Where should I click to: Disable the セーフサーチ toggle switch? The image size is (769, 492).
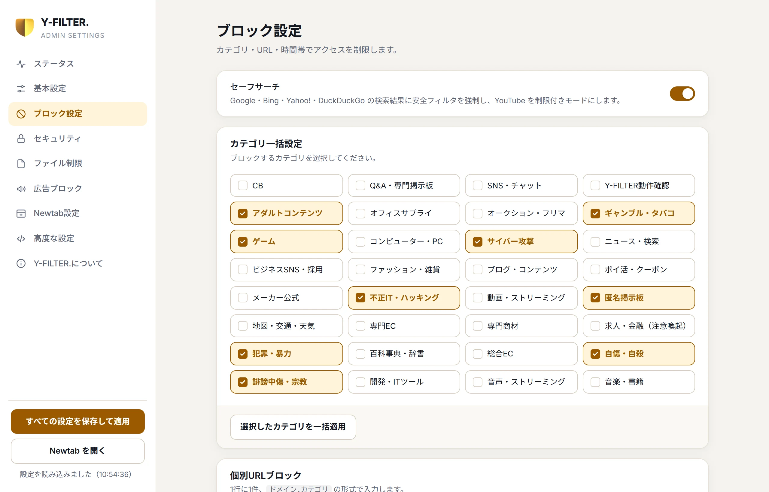click(x=682, y=94)
